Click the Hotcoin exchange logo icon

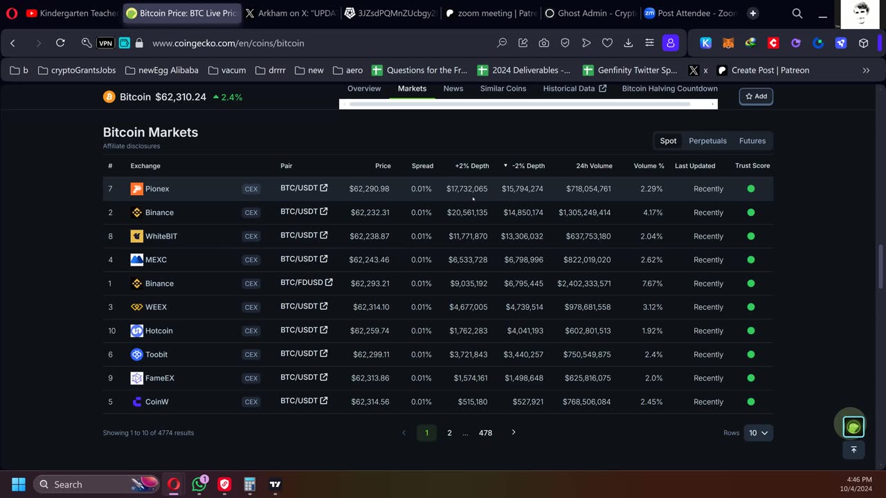pyautogui.click(x=137, y=331)
